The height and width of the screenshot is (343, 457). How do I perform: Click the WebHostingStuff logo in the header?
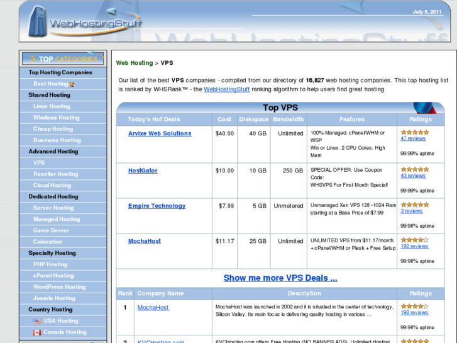tap(84, 22)
